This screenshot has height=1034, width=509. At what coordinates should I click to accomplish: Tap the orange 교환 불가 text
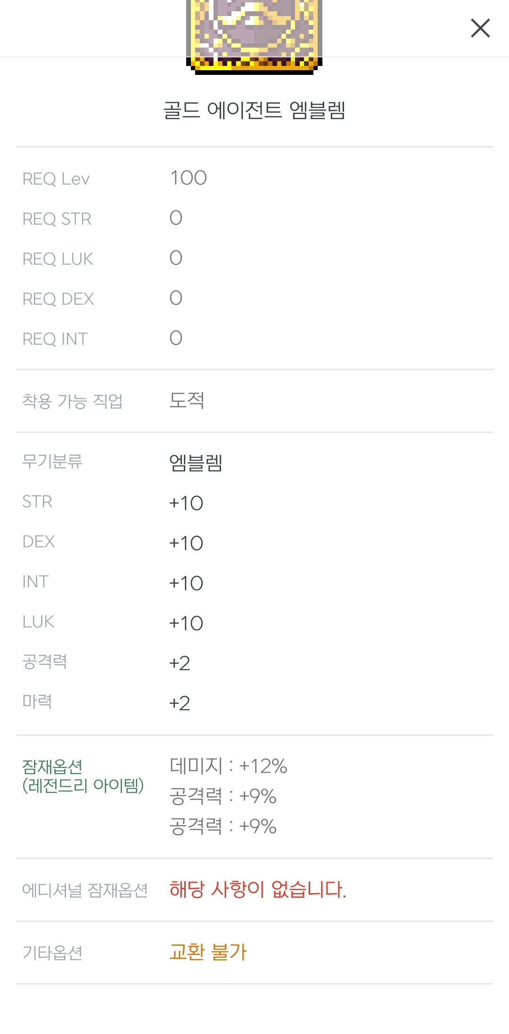click(x=208, y=952)
